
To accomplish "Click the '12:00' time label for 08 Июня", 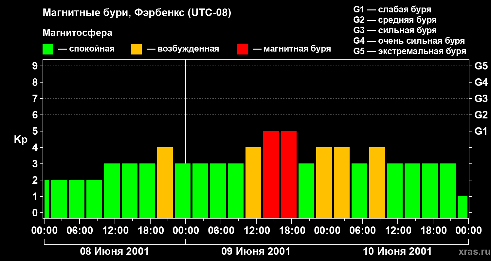I will 115,230.
